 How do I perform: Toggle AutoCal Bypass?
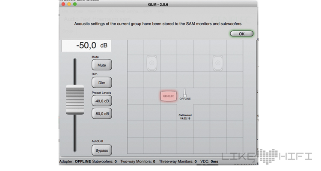click(x=102, y=150)
